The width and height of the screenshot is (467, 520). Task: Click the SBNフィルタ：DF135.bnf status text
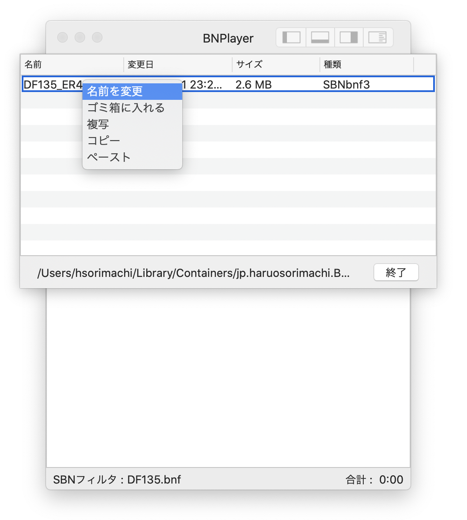point(117,480)
